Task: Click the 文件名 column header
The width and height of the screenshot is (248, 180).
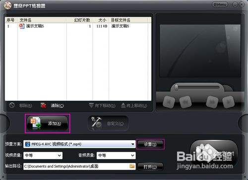Action: point(42,20)
